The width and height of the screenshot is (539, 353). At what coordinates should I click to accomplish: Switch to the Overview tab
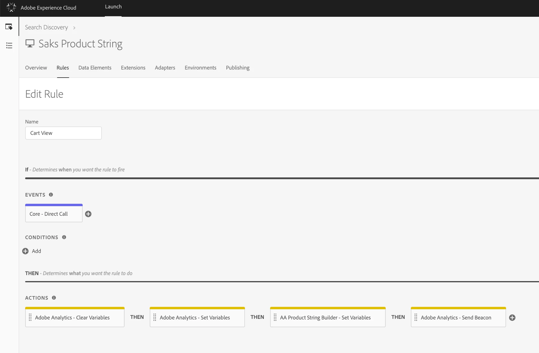pyautogui.click(x=36, y=68)
